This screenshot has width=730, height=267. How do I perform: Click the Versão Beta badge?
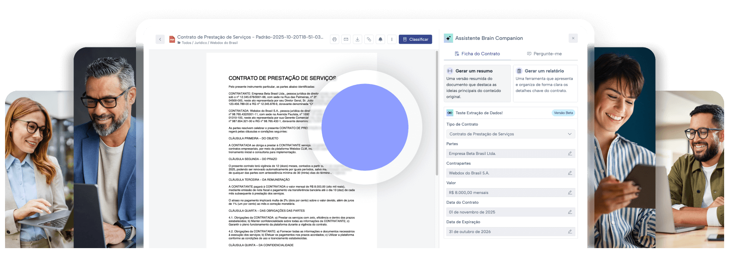tap(563, 113)
